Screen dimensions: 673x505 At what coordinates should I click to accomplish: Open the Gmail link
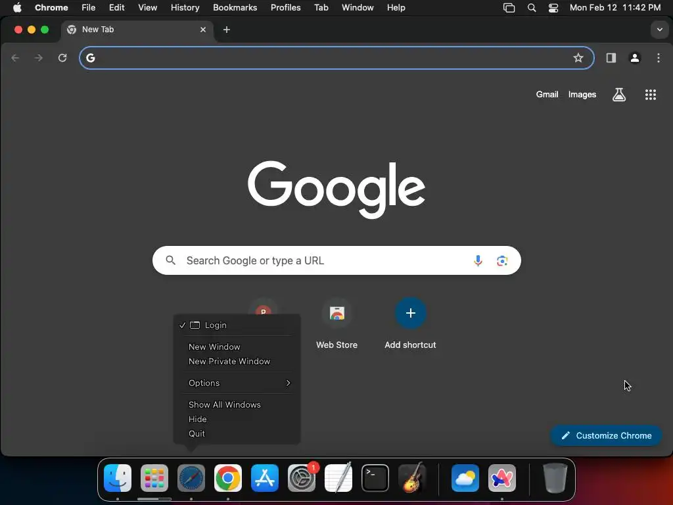coord(547,95)
